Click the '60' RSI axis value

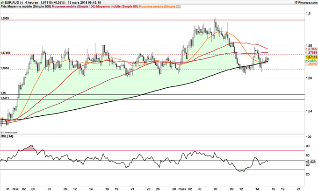pos(308,156)
